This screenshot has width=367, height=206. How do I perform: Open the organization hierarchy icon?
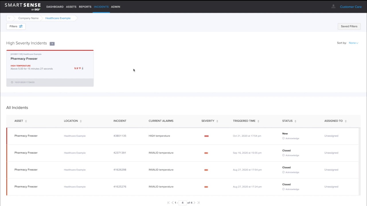click(333, 7)
